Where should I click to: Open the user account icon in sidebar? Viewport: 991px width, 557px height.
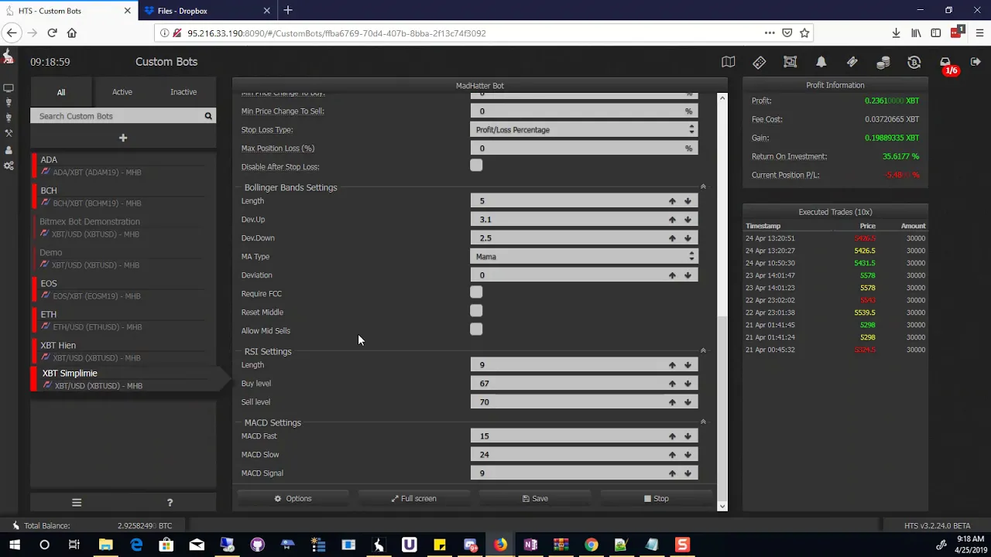9,150
